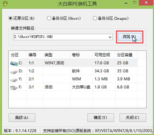Click the free space value 17.6 GB
The image size is (154, 135).
tap(102, 63)
